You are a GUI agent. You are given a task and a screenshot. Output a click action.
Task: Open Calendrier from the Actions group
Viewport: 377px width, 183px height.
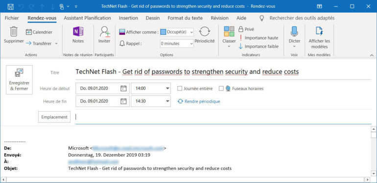(x=39, y=32)
